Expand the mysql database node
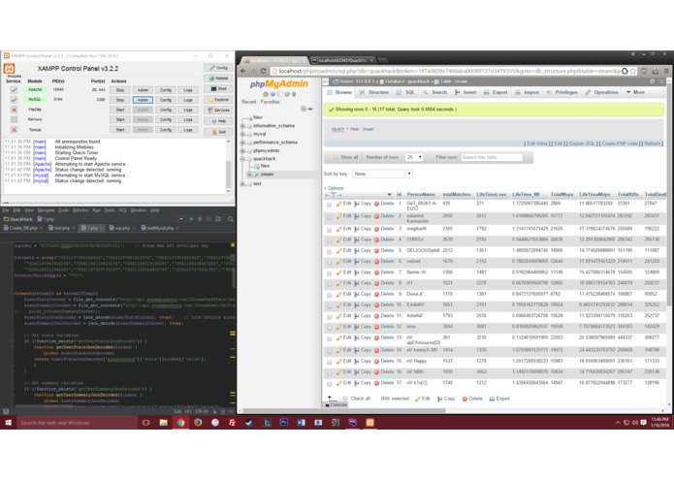This screenshot has width=674, height=479. pyautogui.click(x=242, y=134)
